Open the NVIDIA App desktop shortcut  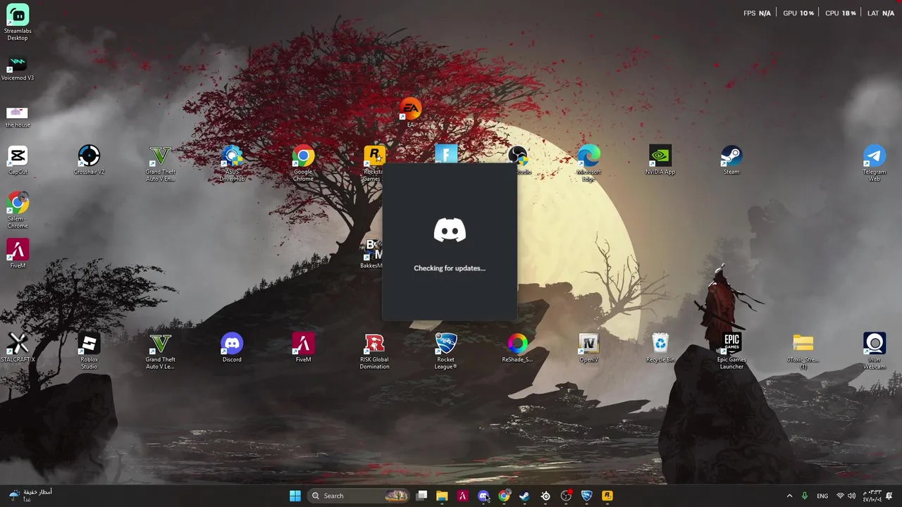[660, 161]
